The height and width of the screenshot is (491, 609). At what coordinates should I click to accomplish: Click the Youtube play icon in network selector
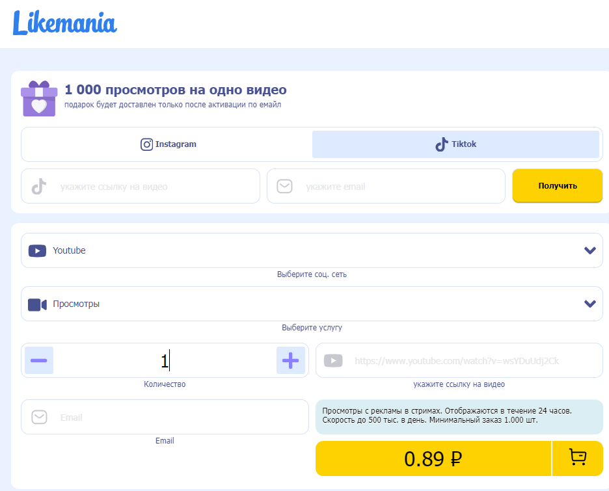(x=37, y=251)
